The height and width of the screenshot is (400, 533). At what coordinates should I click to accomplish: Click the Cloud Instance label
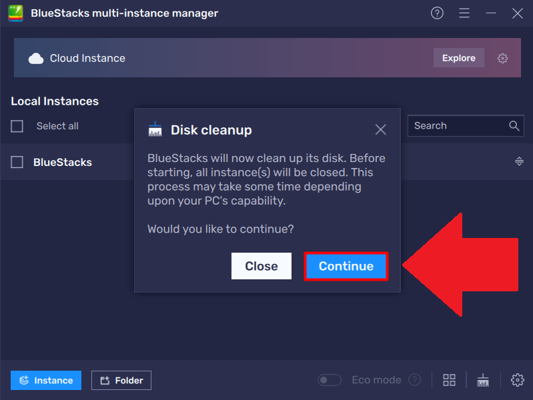coord(87,58)
